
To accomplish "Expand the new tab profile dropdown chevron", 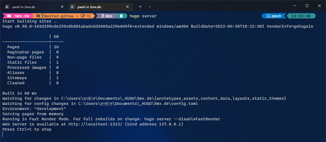I will coord(150,7).
